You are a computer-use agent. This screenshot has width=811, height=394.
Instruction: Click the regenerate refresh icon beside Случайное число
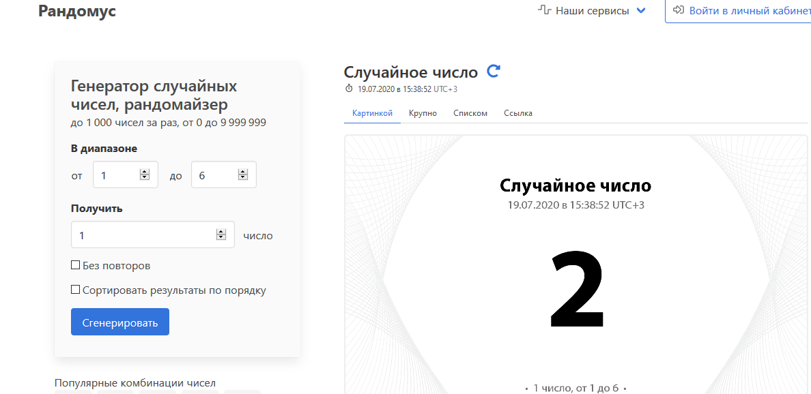point(494,72)
